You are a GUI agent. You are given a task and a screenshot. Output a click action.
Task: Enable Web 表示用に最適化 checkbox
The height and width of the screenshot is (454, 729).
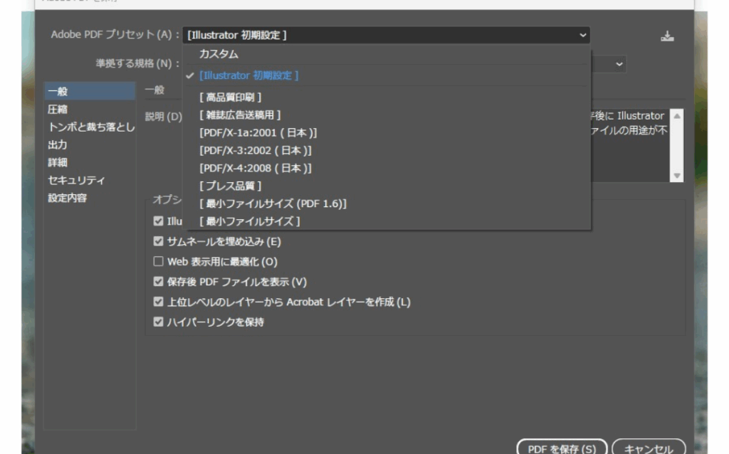point(158,261)
